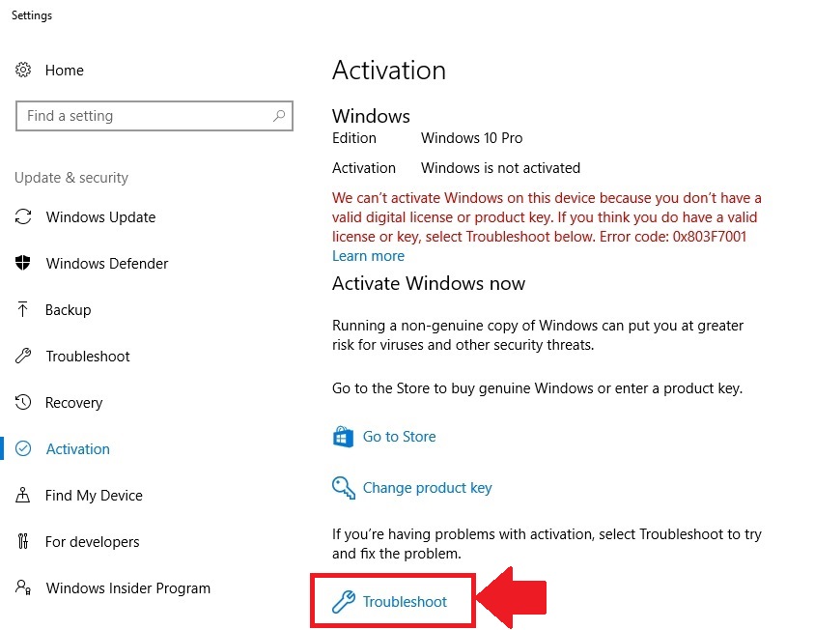Click the Windows Insider Program icon
Viewport: 814px width, 630px height.
(23, 587)
